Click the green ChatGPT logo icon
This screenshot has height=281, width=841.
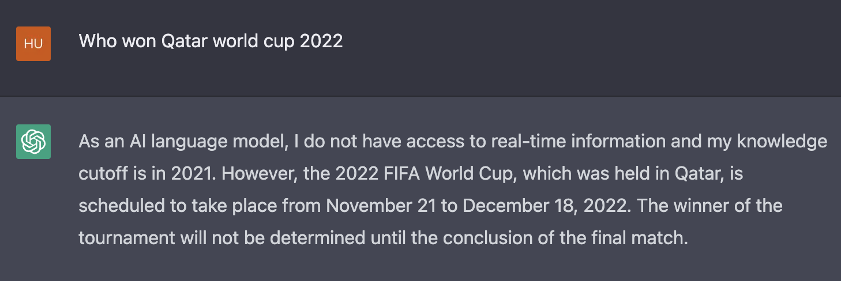pyautogui.click(x=33, y=142)
